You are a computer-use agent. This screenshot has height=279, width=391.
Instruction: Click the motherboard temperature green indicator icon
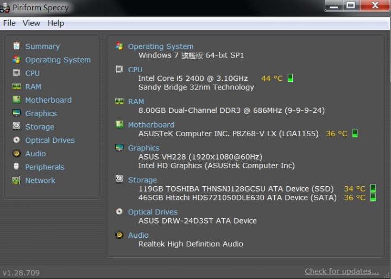(355, 133)
